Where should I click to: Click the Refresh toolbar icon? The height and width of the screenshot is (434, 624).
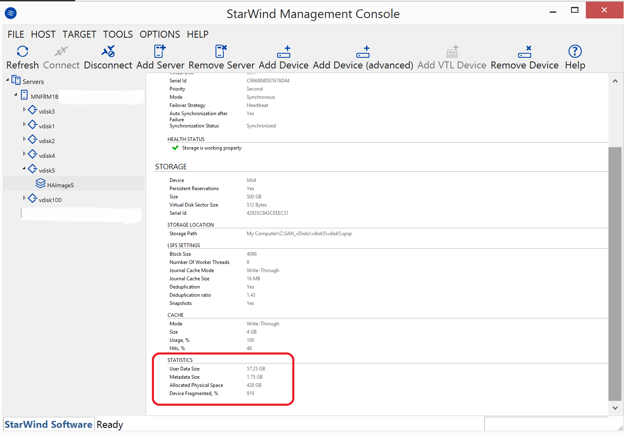[x=23, y=51]
